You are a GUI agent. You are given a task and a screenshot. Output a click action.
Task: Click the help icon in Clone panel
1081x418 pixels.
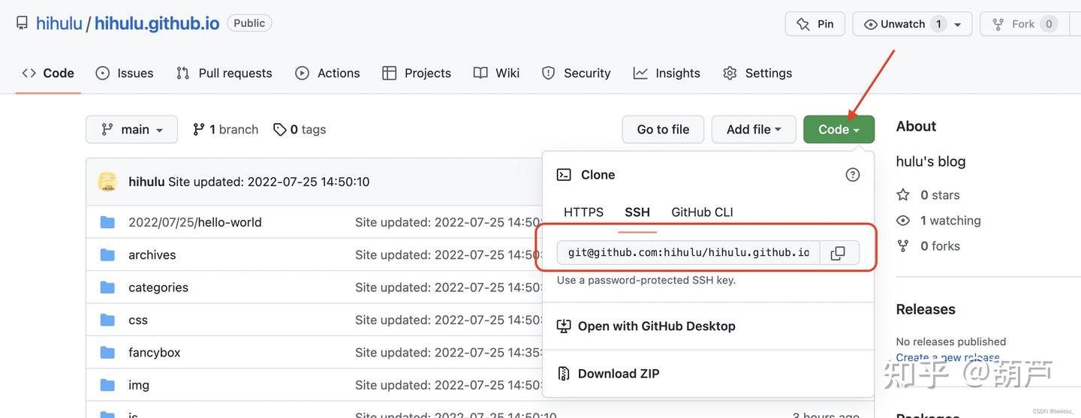pyautogui.click(x=853, y=175)
